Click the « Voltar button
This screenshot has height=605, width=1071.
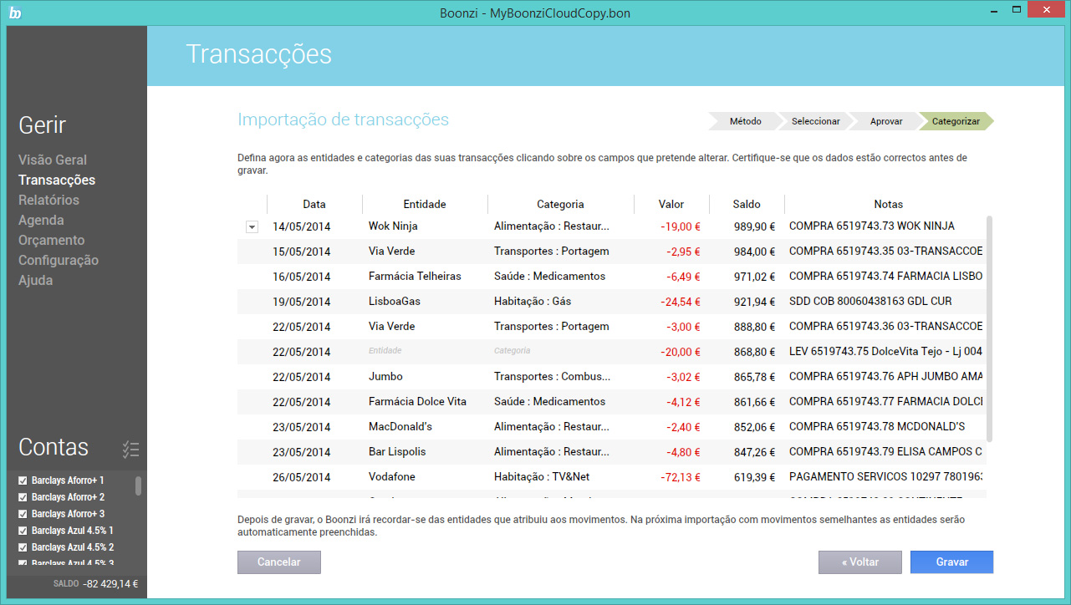click(x=859, y=562)
